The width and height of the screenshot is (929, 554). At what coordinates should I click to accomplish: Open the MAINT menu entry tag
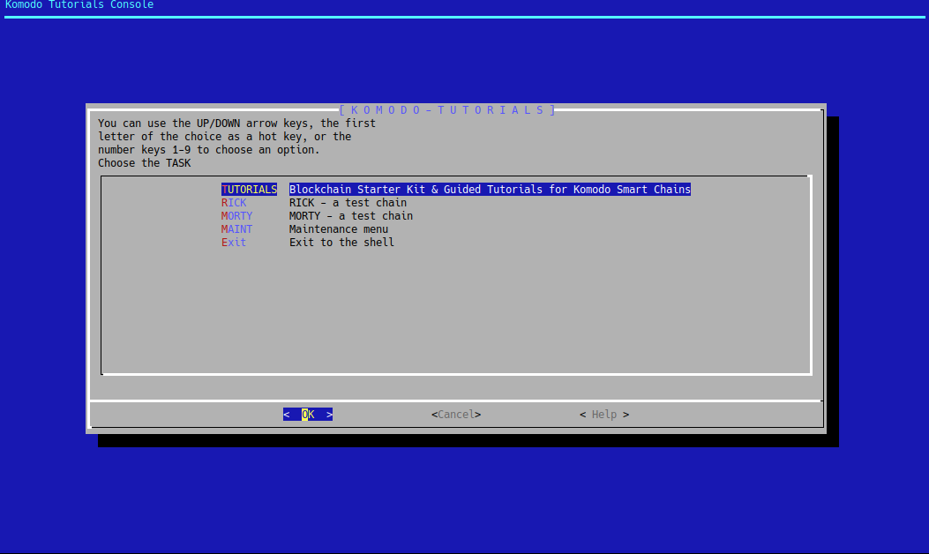236,229
